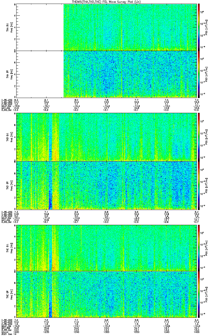Image resolution: width=210 pixels, height=336 pixels.
Task: Click the THA B⊥ spectrogram panel
Action: (x=106, y=27)
